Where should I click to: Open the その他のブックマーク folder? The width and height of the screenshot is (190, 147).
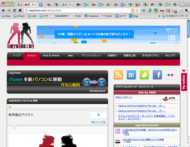175,16
